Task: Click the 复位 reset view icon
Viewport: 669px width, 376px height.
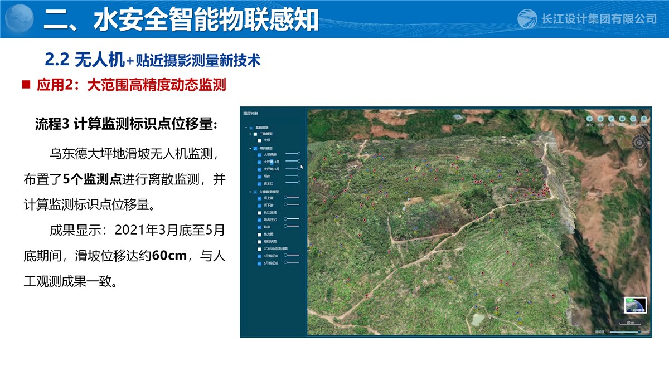Action: [x=589, y=119]
